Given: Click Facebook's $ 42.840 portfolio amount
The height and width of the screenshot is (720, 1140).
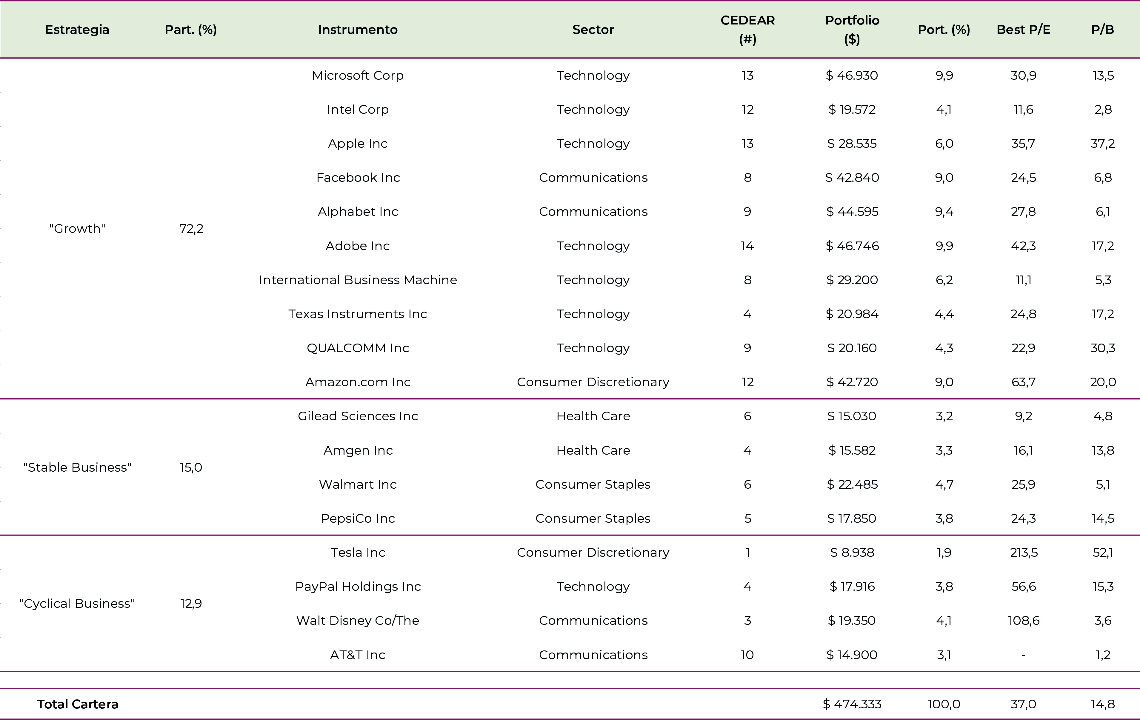Looking at the screenshot, I should click(x=852, y=178).
